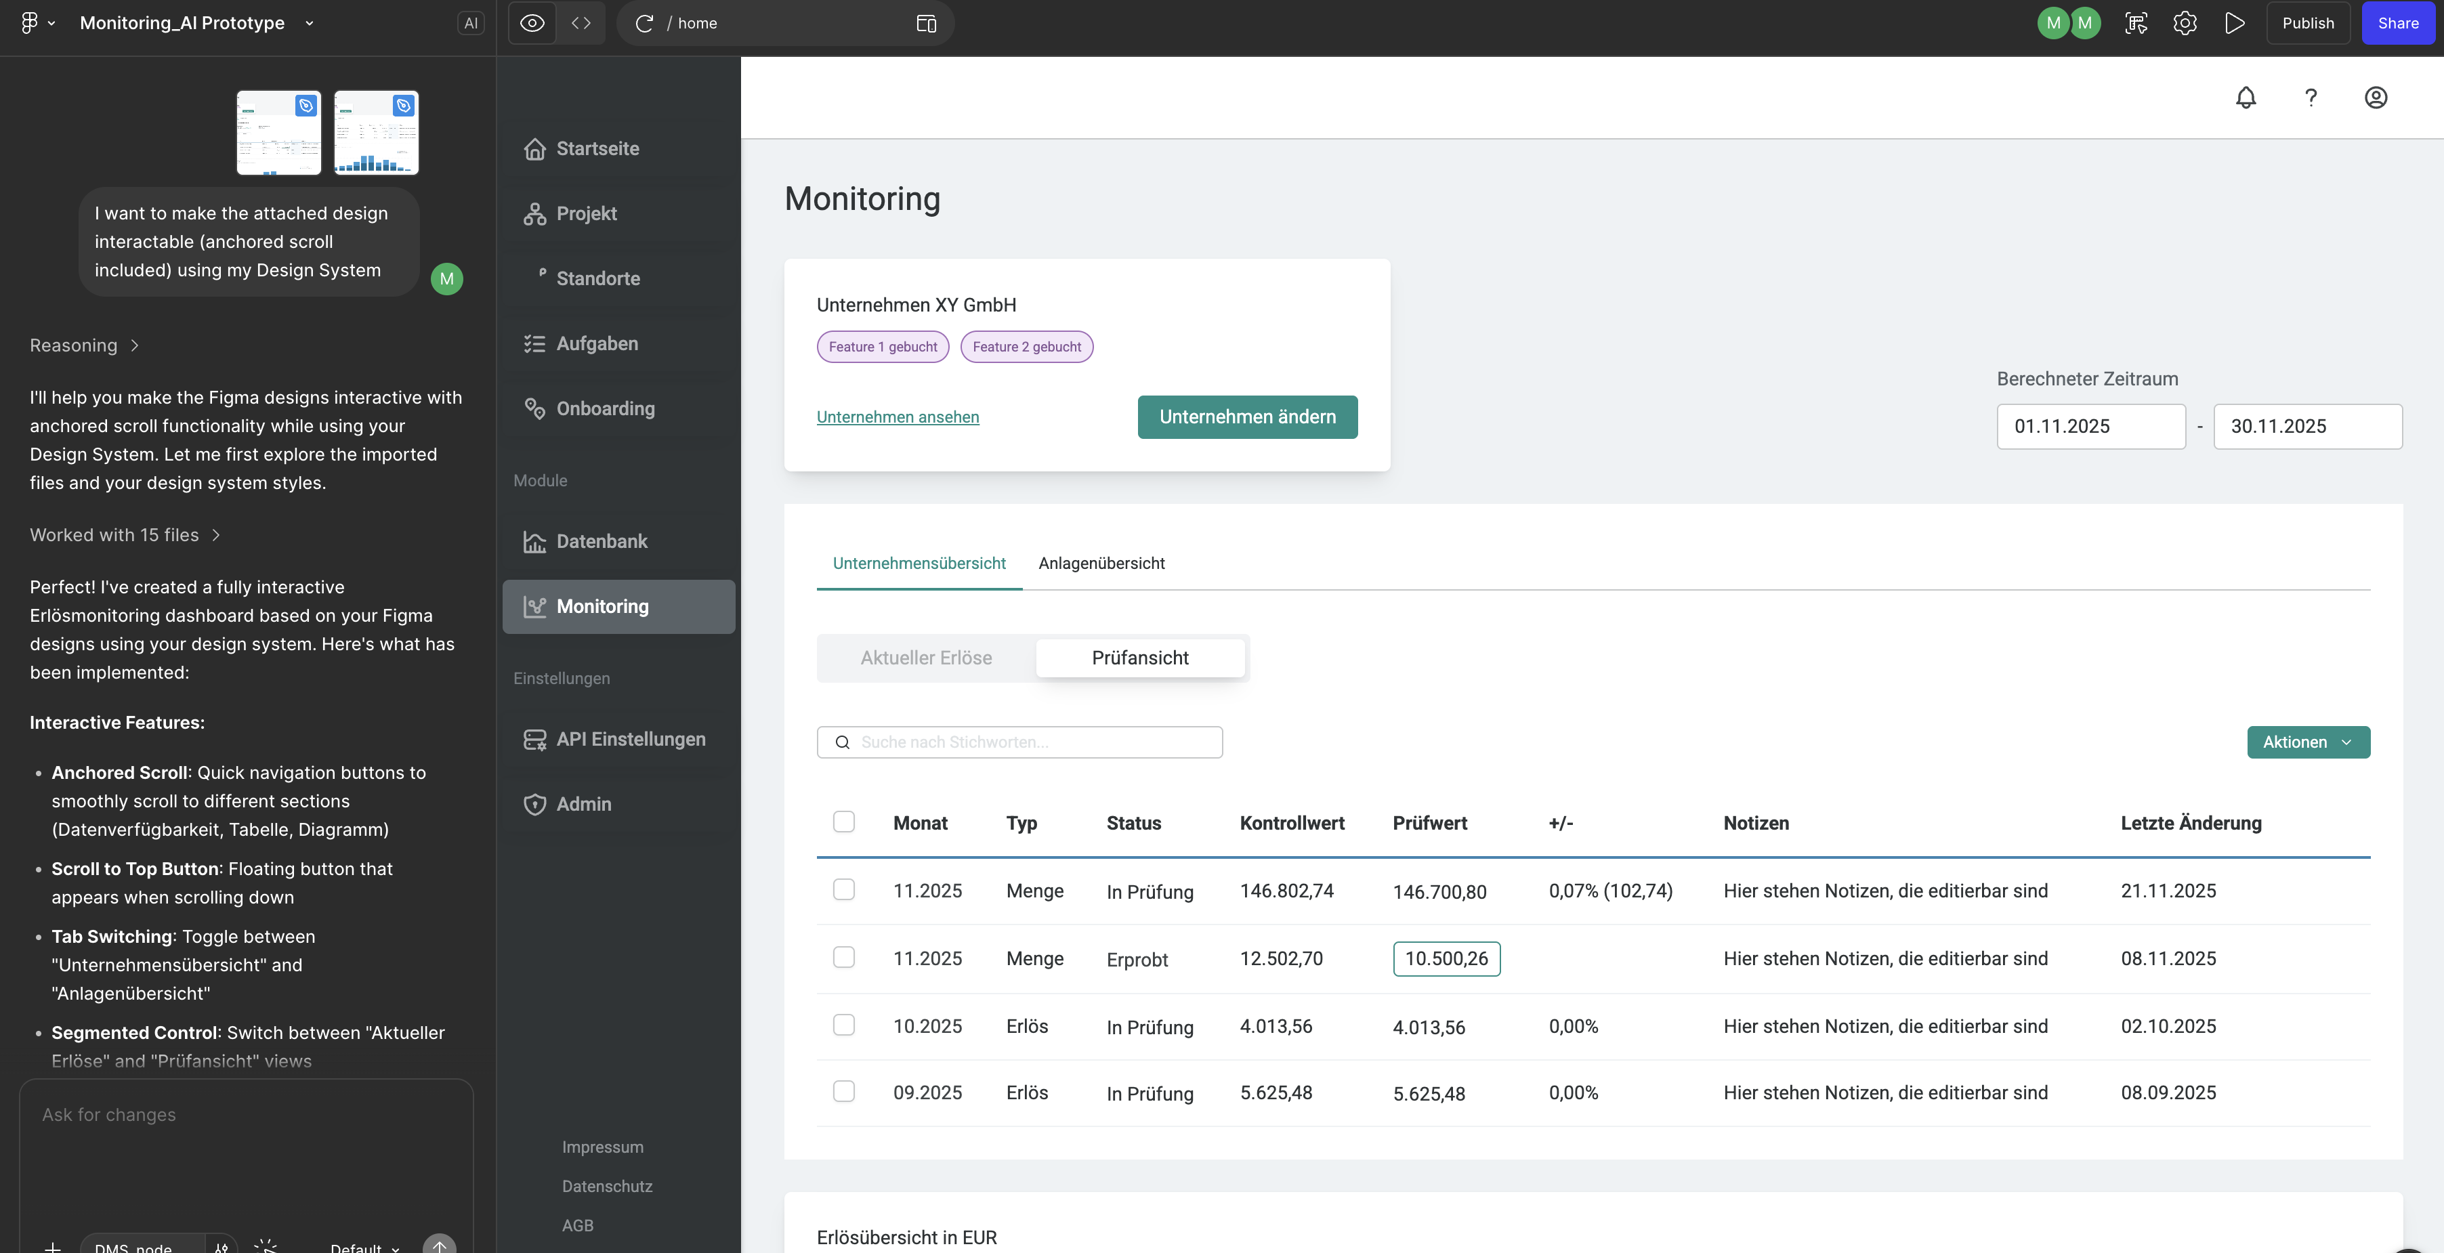Switch to the Anlagenübersicht tab
The width and height of the screenshot is (2444, 1253).
click(x=1101, y=562)
